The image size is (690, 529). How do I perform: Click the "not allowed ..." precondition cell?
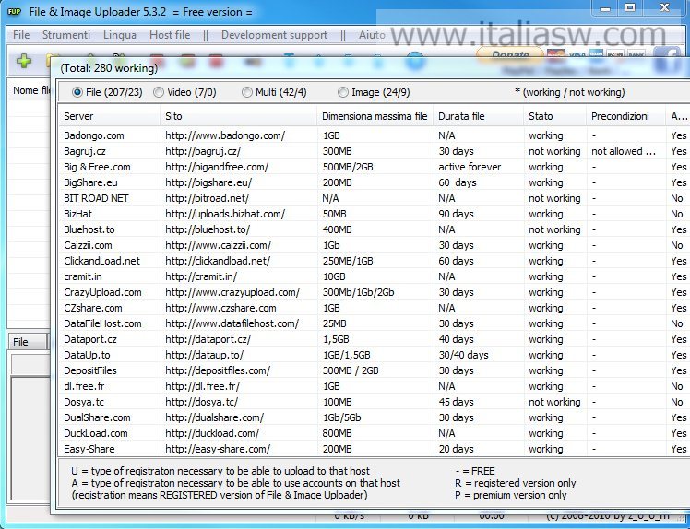(624, 151)
